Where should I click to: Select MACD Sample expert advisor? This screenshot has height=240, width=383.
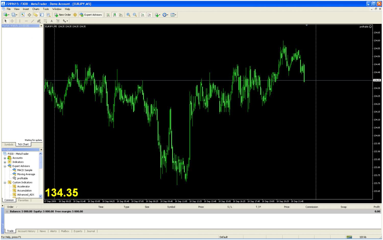[x=25, y=170]
